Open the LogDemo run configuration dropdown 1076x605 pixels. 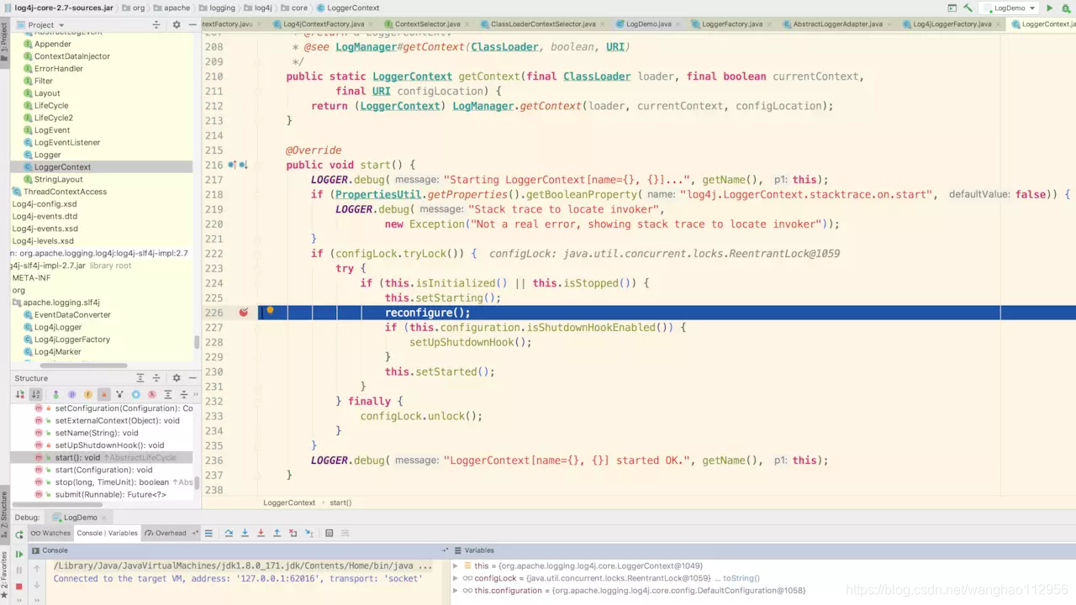click(1009, 8)
